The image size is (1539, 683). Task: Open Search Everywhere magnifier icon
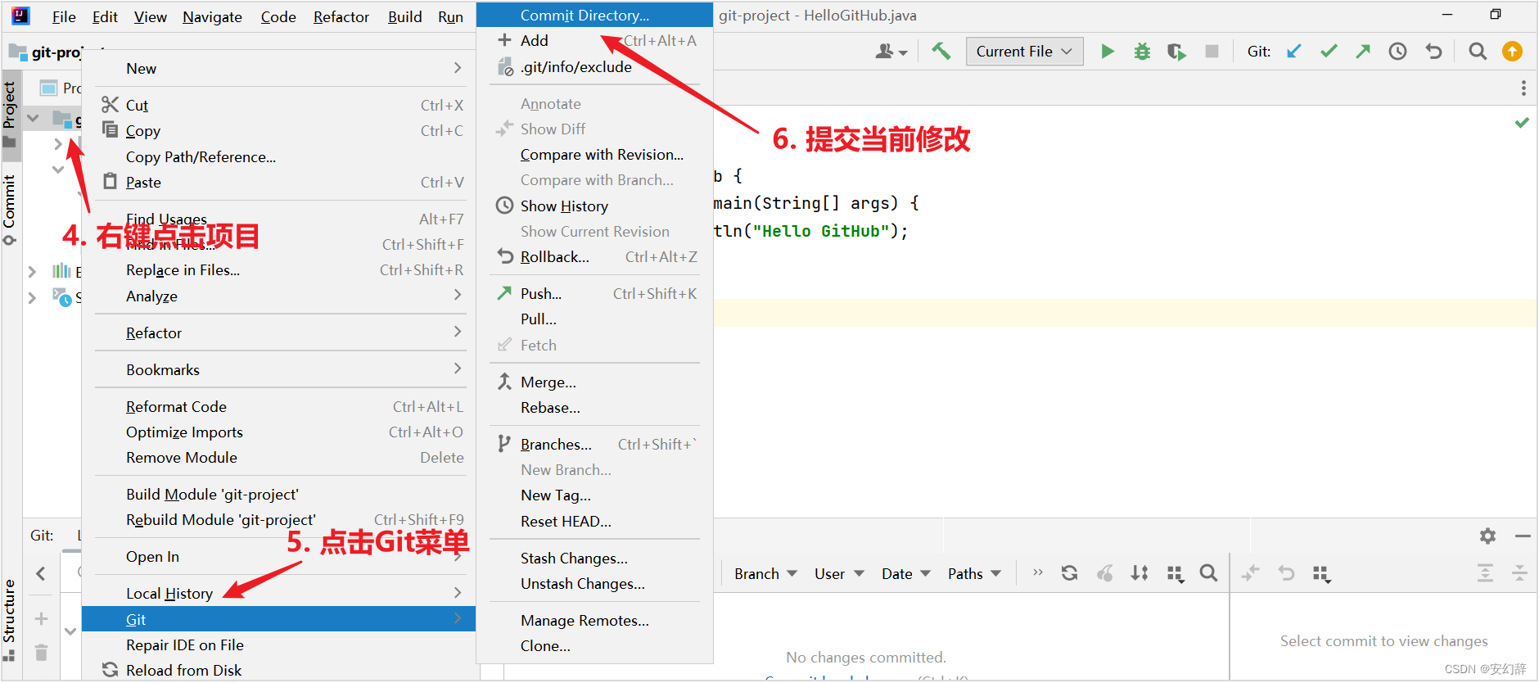click(x=1478, y=52)
